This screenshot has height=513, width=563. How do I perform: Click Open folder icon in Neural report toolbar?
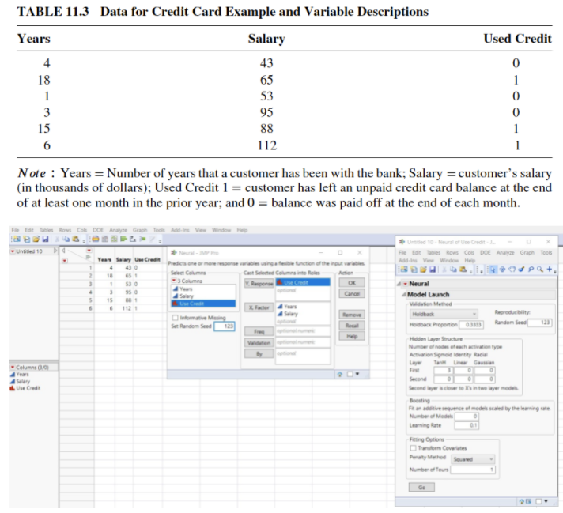click(x=423, y=270)
